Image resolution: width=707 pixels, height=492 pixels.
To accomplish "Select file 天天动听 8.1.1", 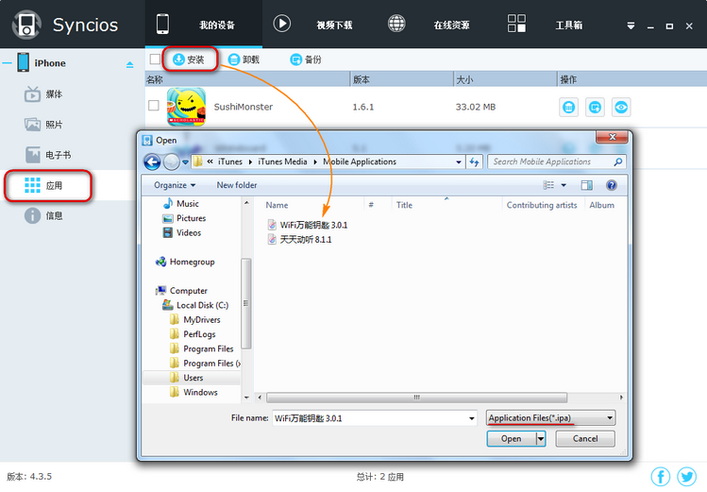I will click(x=300, y=240).
